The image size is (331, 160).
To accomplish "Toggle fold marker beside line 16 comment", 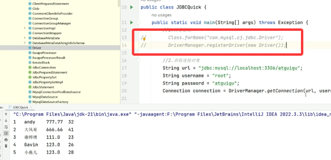I will pos(139,60).
